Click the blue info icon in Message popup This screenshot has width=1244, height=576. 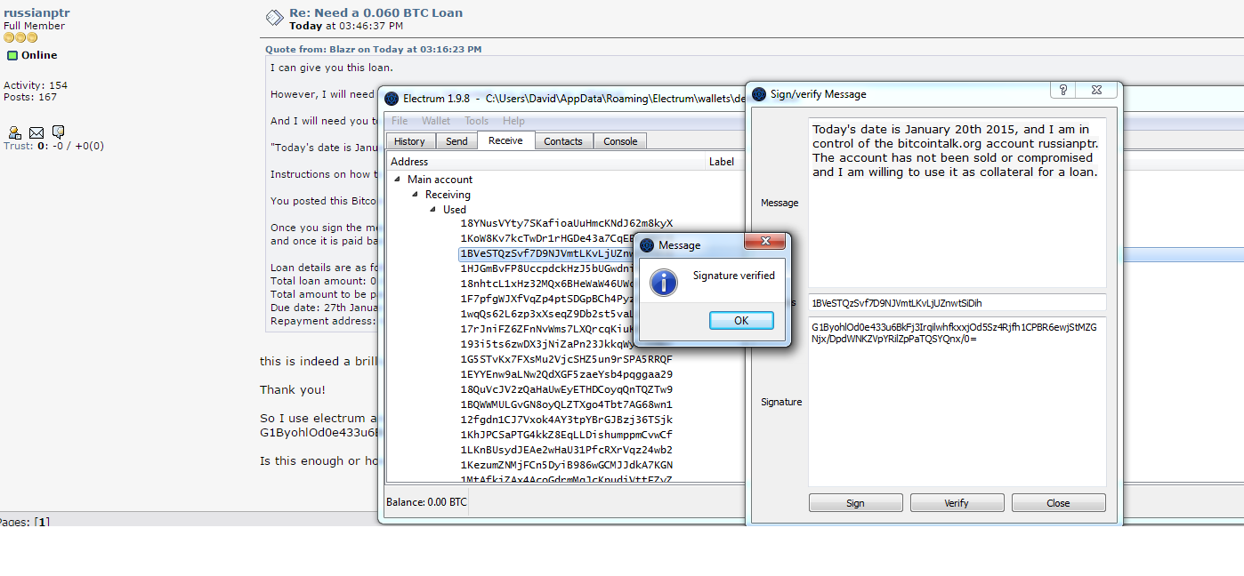pyautogui.click(x=664, y=283)
